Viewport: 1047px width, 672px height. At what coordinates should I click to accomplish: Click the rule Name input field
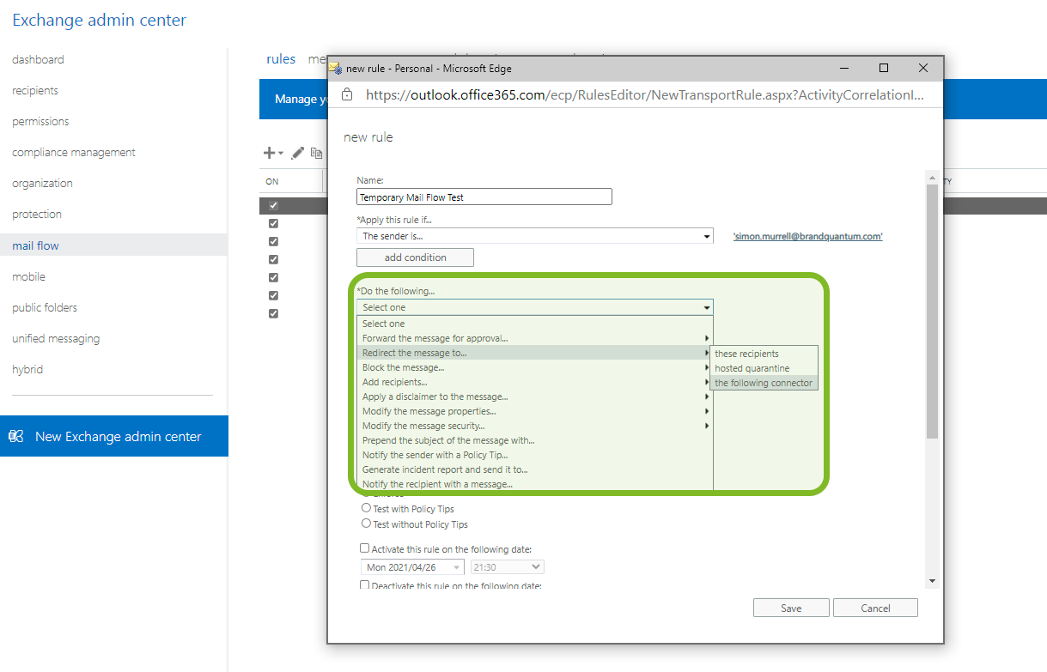click(x=484, y=197)
